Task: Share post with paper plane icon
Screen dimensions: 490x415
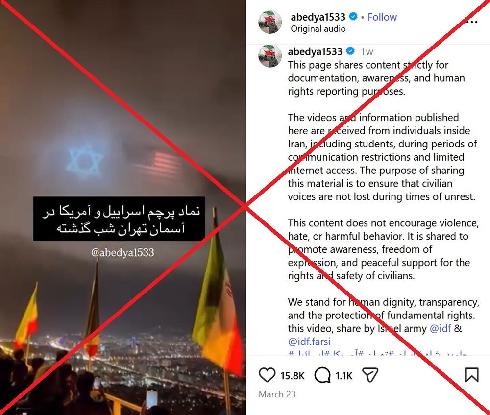Action: click(x=370, y=375)
